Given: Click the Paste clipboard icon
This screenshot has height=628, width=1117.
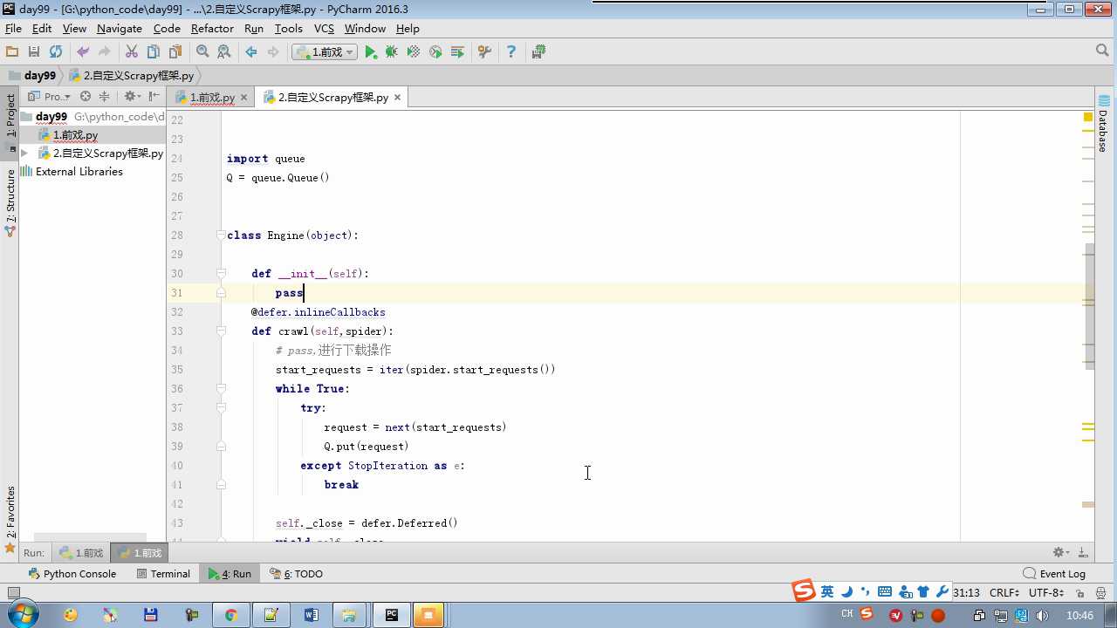Looking at the screenshot, I should (x=175, y=52).
